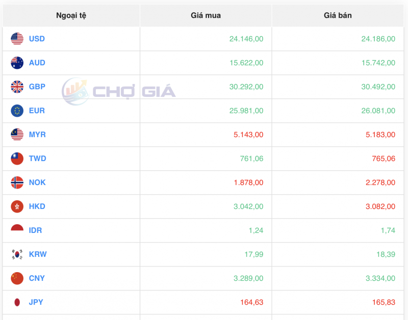Open the MYR currency link
Screen dimensions: 408x320
pyautogui.click(x=36, y=135)
